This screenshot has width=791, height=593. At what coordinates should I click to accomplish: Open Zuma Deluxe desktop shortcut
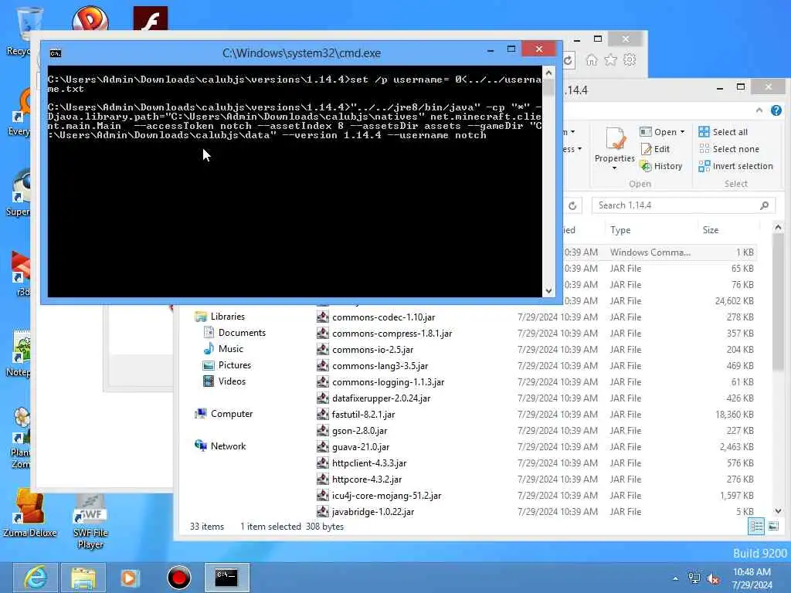[30, 513]
